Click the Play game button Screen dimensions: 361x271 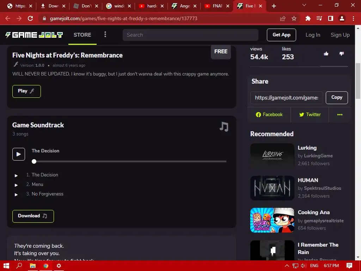coord(26,91)
